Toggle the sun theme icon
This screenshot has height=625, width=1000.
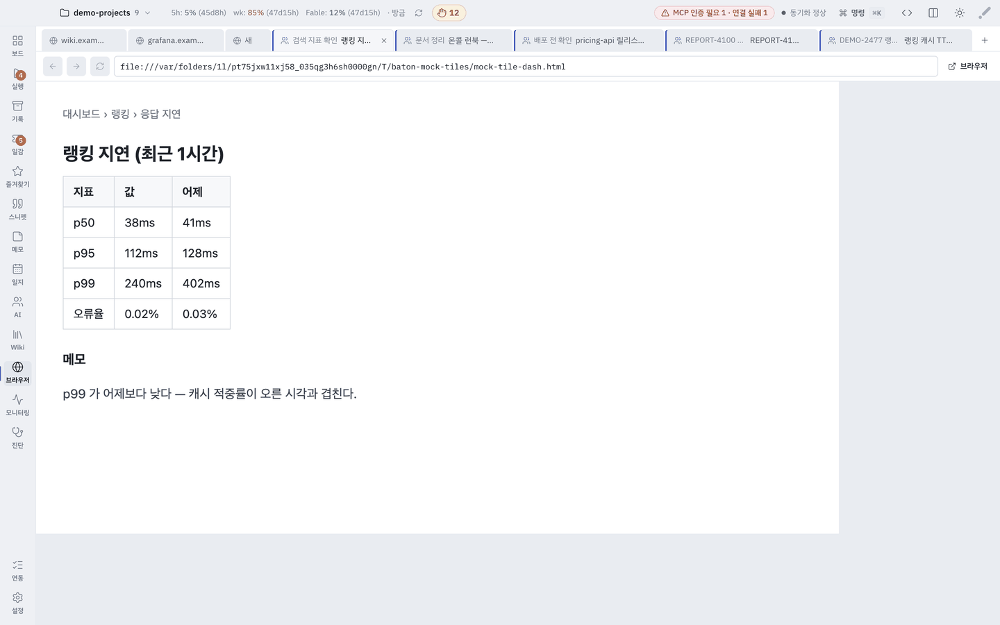[960, 12]
